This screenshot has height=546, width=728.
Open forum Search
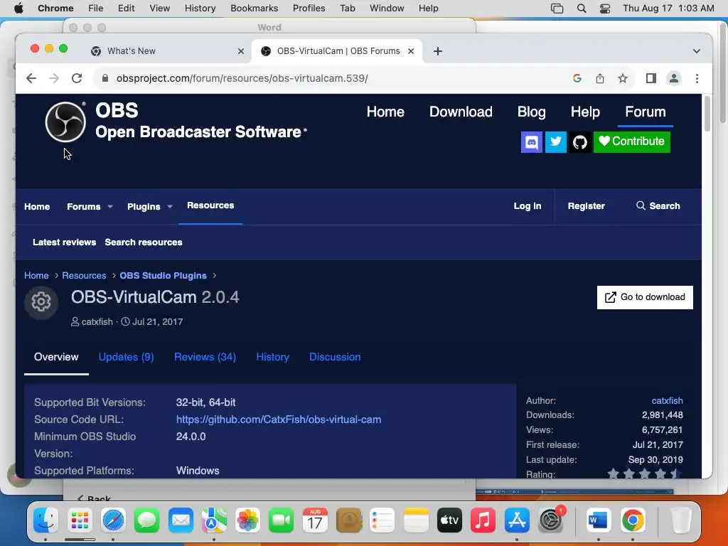click(658, 206)
